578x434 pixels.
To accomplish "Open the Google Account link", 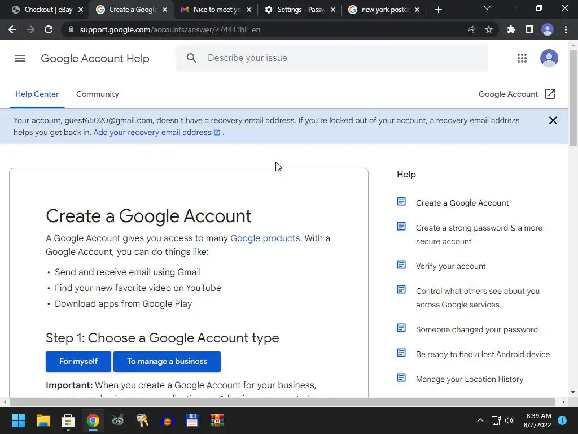I will [x=508, y=94].
